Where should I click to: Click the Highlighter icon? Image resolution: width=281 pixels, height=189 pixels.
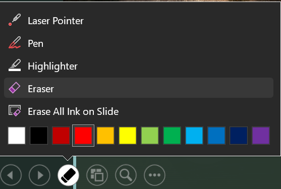coord(15,66)
